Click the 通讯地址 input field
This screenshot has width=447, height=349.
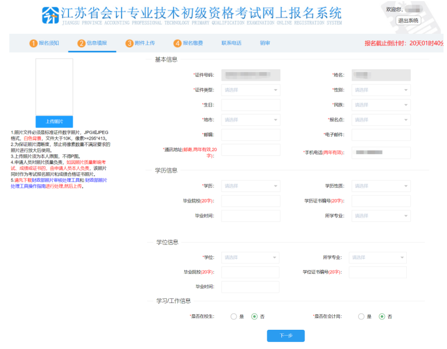coord(251,150)
